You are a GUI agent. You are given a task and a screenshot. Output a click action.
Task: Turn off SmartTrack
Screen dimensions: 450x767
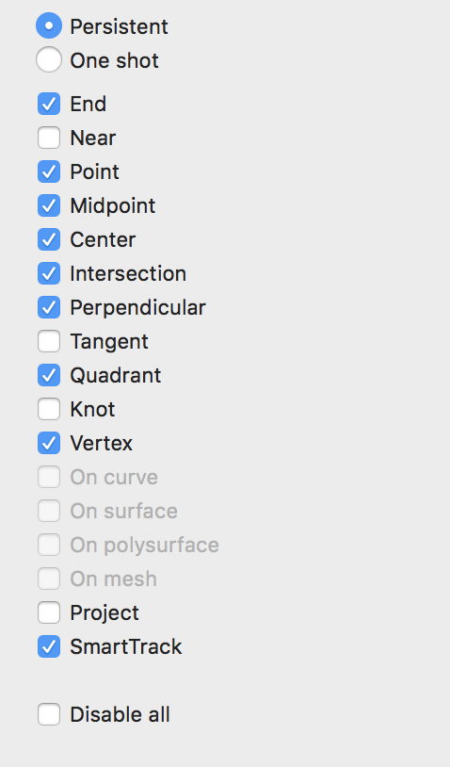pyautogui.click(x=49, y=646)
